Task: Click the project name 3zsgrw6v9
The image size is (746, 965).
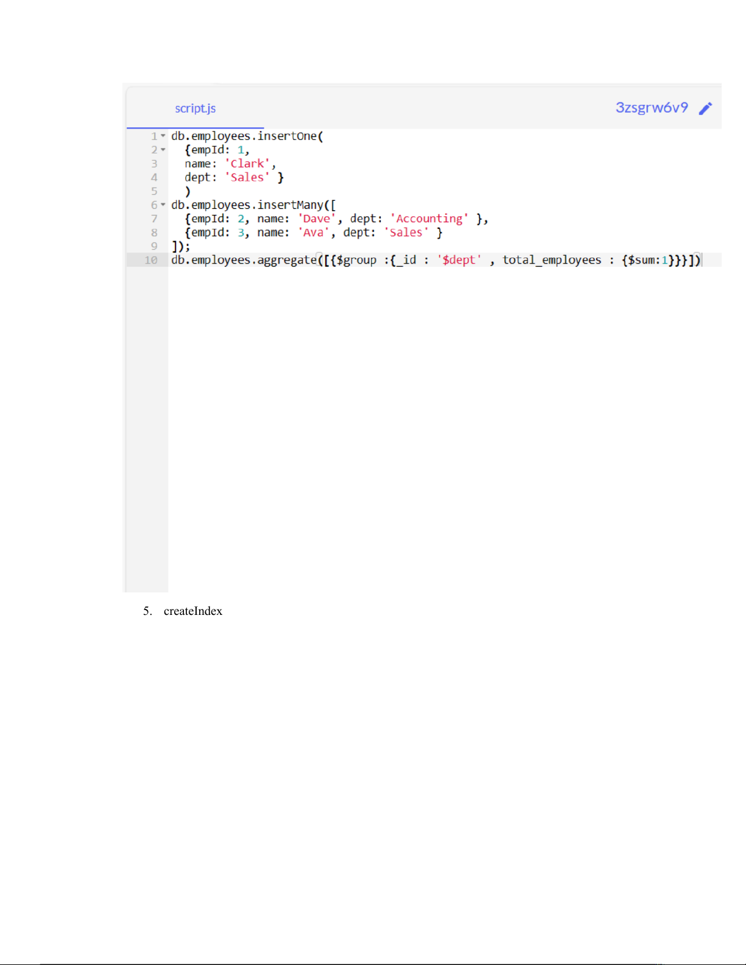Action: [x=651, y=108]
